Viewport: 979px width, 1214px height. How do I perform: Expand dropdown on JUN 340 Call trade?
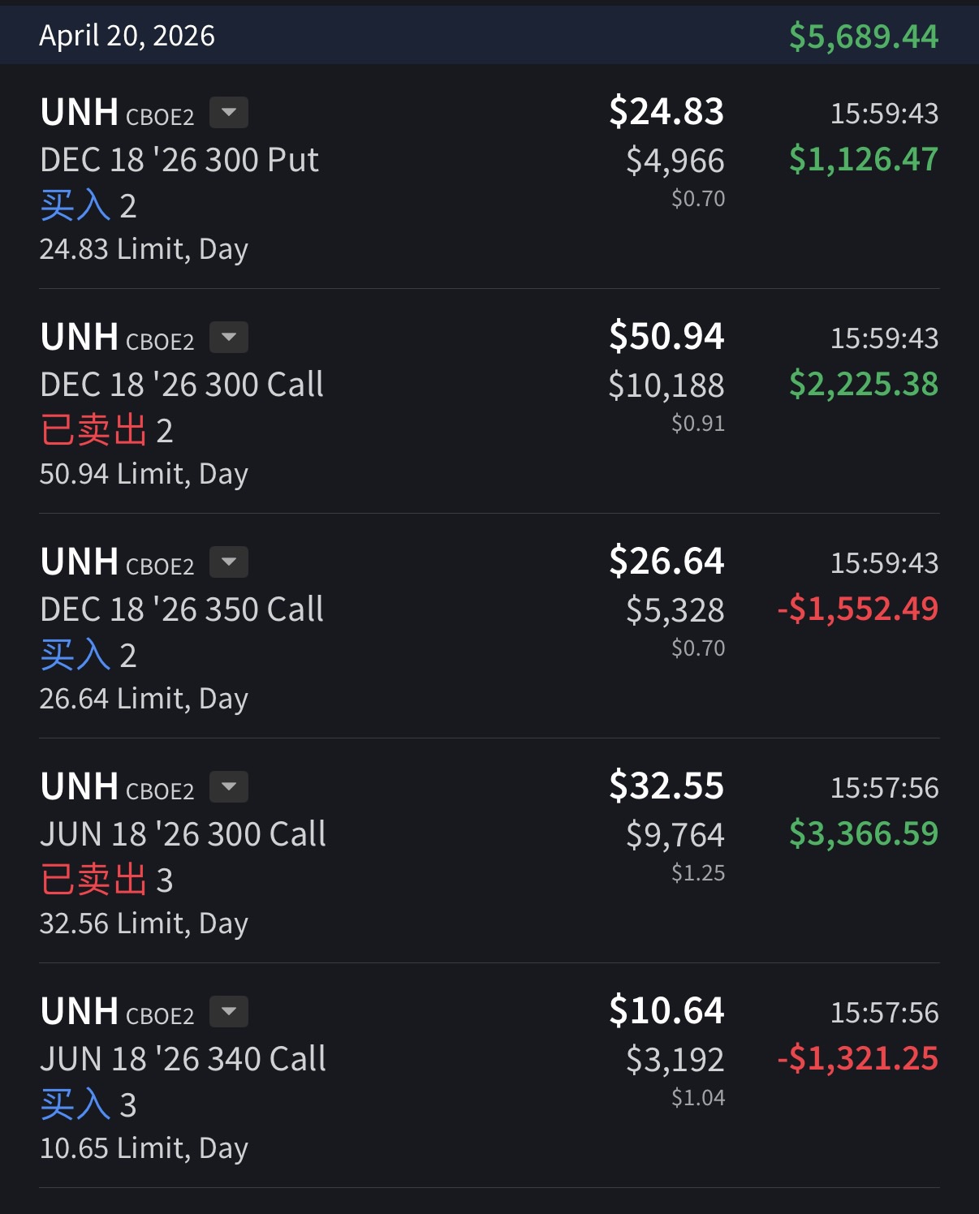tap(229, 1012)
